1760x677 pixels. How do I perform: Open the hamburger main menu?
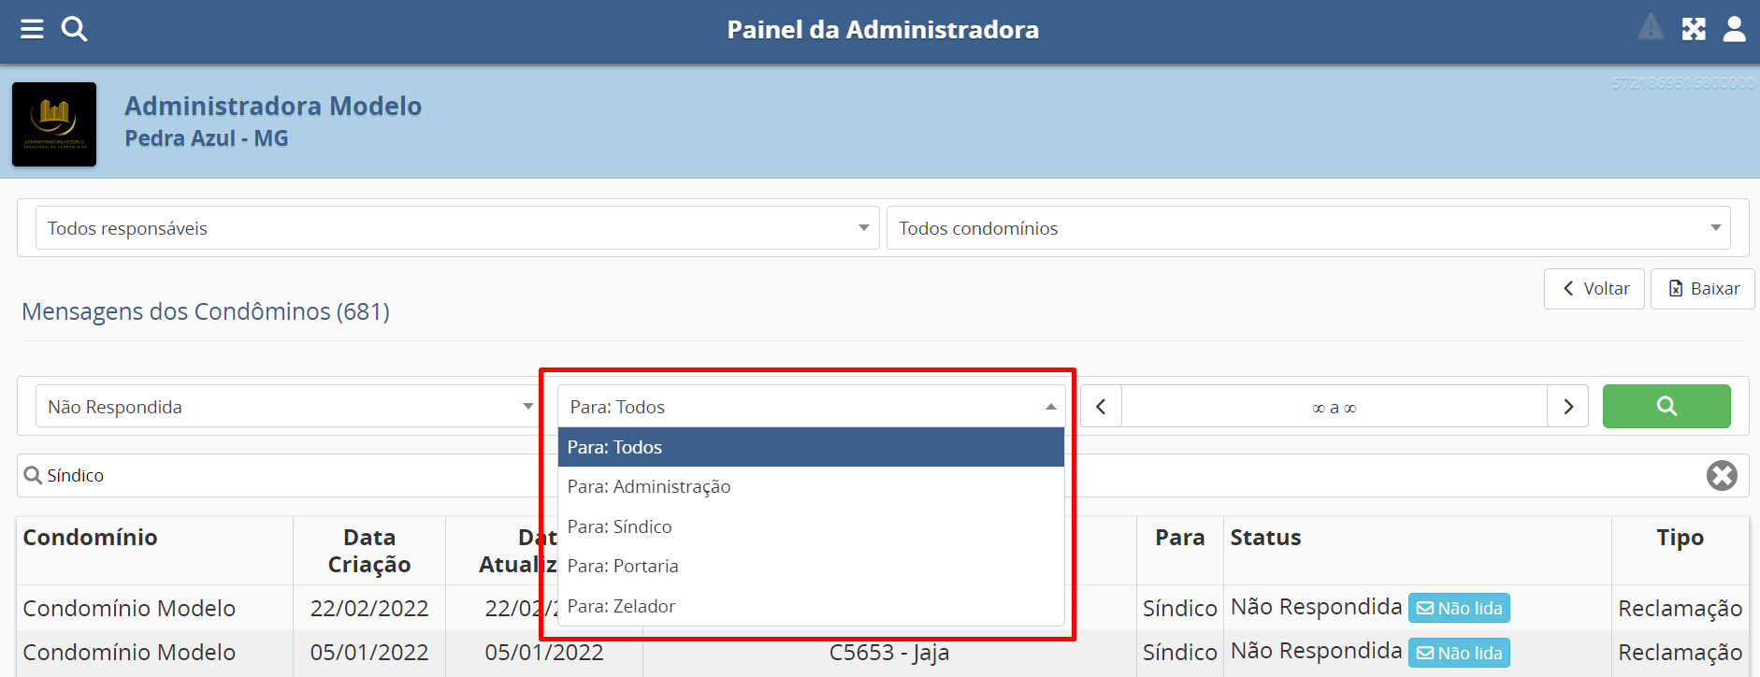pyautogui.click(x=32, y=30)
